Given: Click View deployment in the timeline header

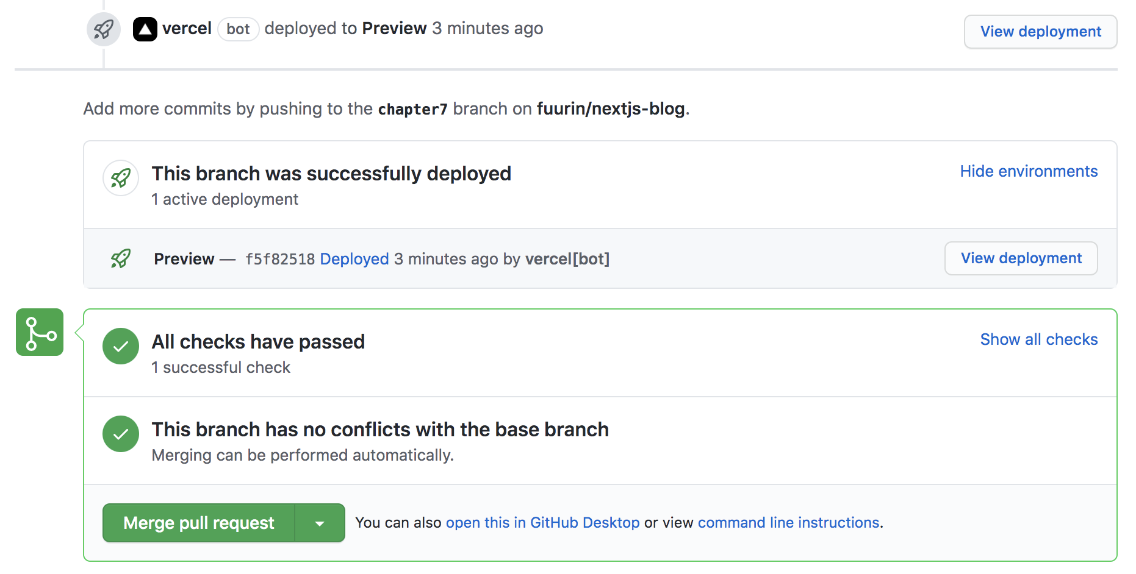Looking at the screenshot, I should click(x=1040, y=32).
